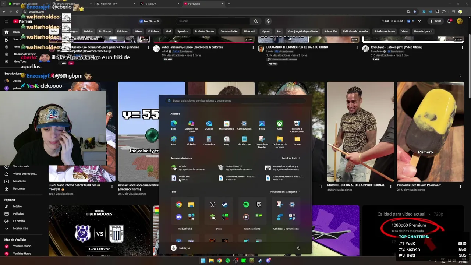Launch Herramienta Recortes
Screen dimensions: 471x265
pos(262,142)
